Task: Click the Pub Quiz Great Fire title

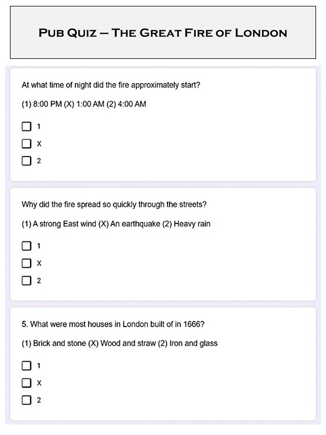Action: (x=163, y=33)
